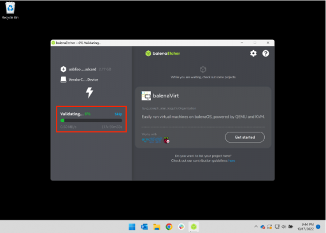Click the validation progress bar
326x233 pixels.
click(x=91, y=120)
